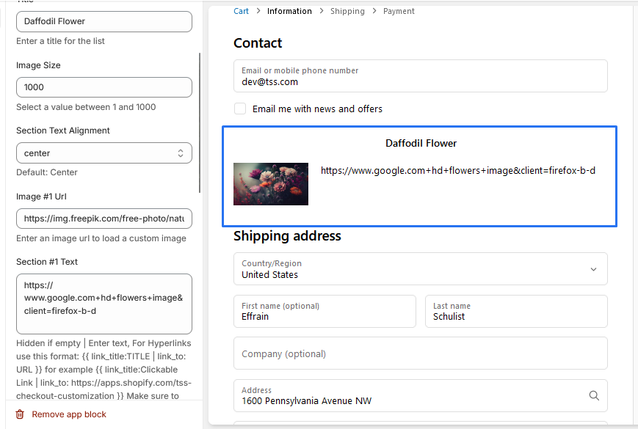Click the search icon in Address field
Viewport: 638px width, 429px height.
pyautogui.click(x=594, y=395)
